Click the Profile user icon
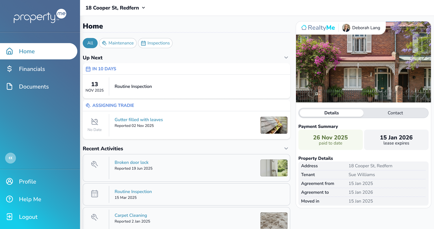Viewport: 434px width, 229px height. [10, 182]
